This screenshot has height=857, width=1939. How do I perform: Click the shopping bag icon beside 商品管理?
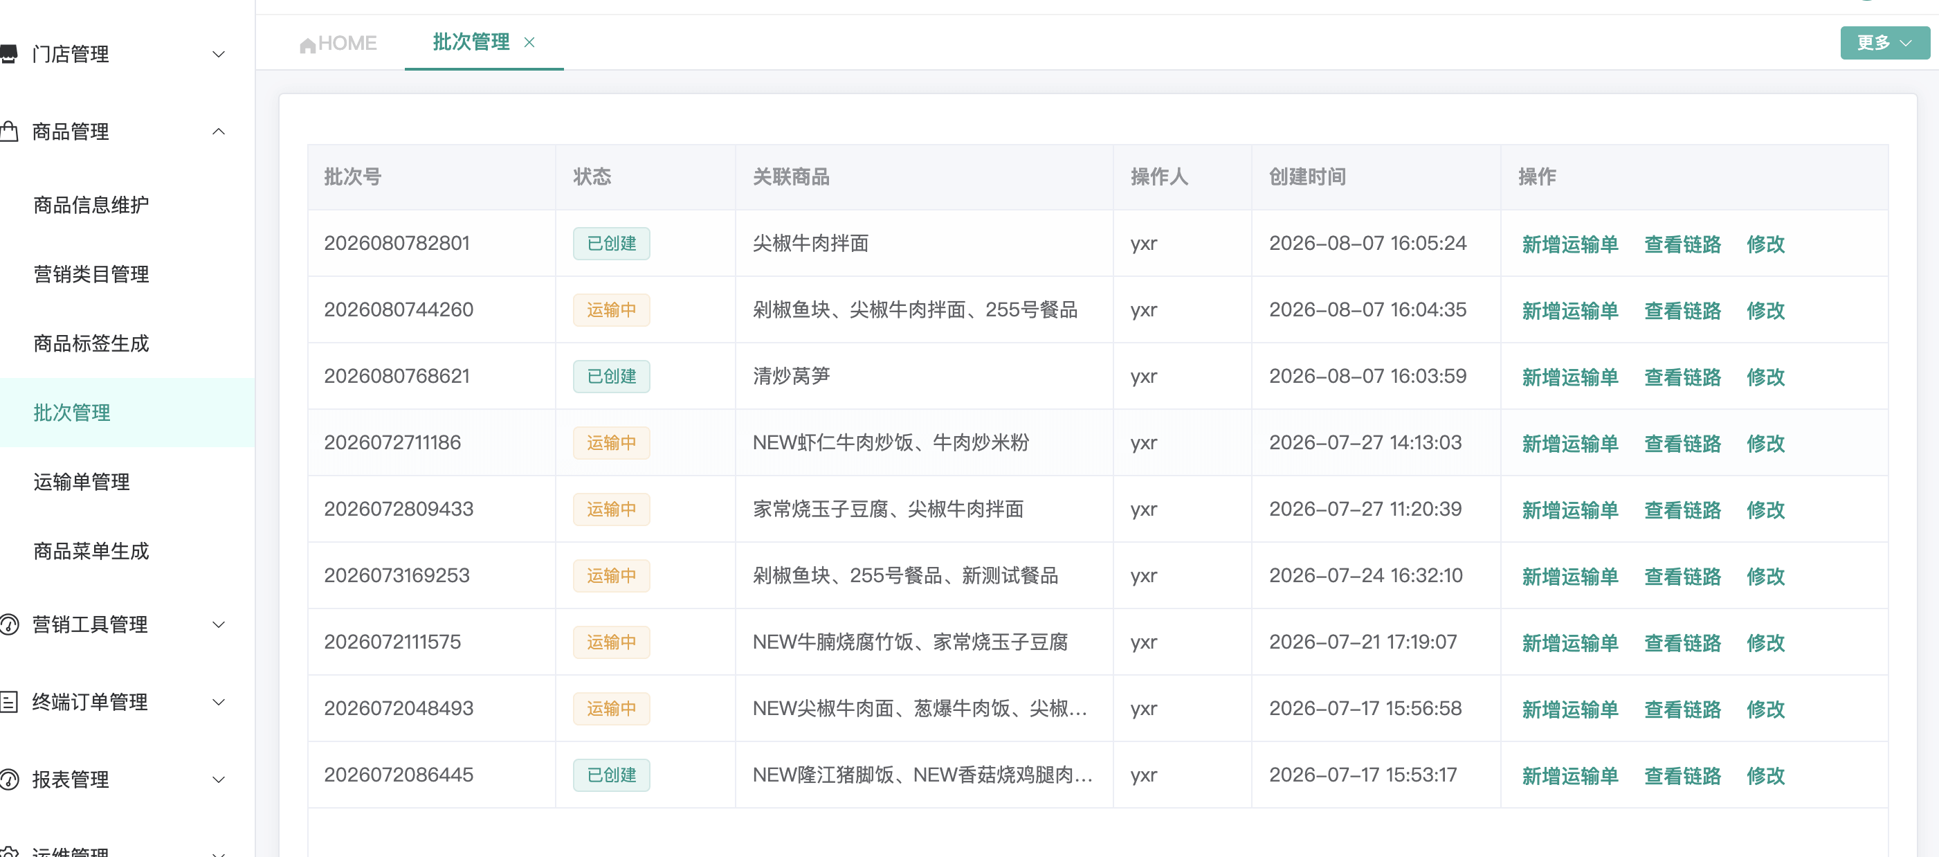[8, 132]
